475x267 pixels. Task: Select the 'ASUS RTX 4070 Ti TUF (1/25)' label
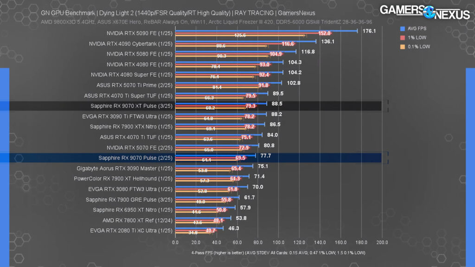[x=136, y=137]
